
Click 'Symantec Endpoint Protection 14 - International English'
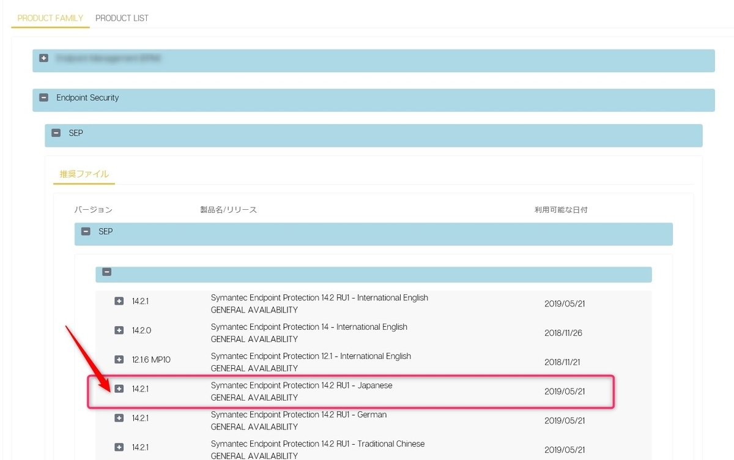tap(309, 327)
